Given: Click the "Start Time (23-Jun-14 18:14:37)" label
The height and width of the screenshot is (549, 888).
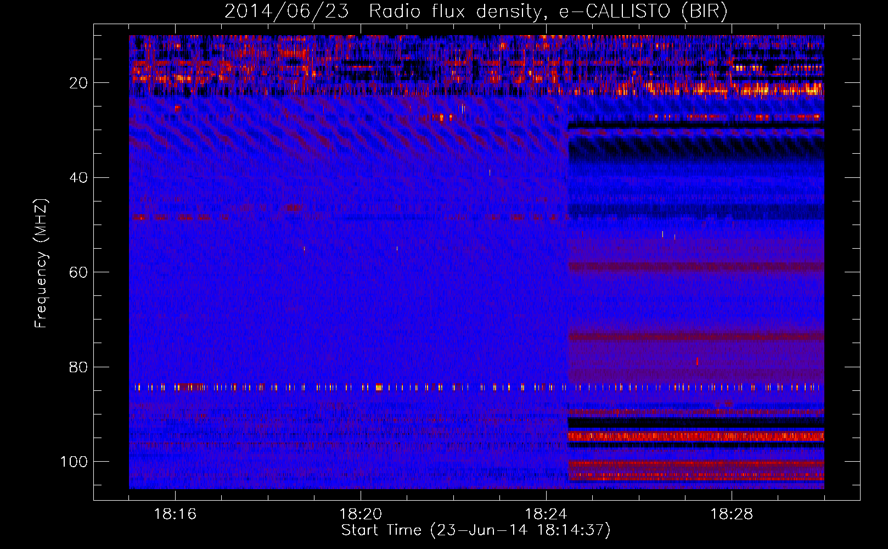Looking at the screenshot, I should click(x=476, y=530).
